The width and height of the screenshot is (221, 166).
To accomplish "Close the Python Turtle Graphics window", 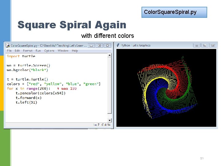I will pos(213,45).
